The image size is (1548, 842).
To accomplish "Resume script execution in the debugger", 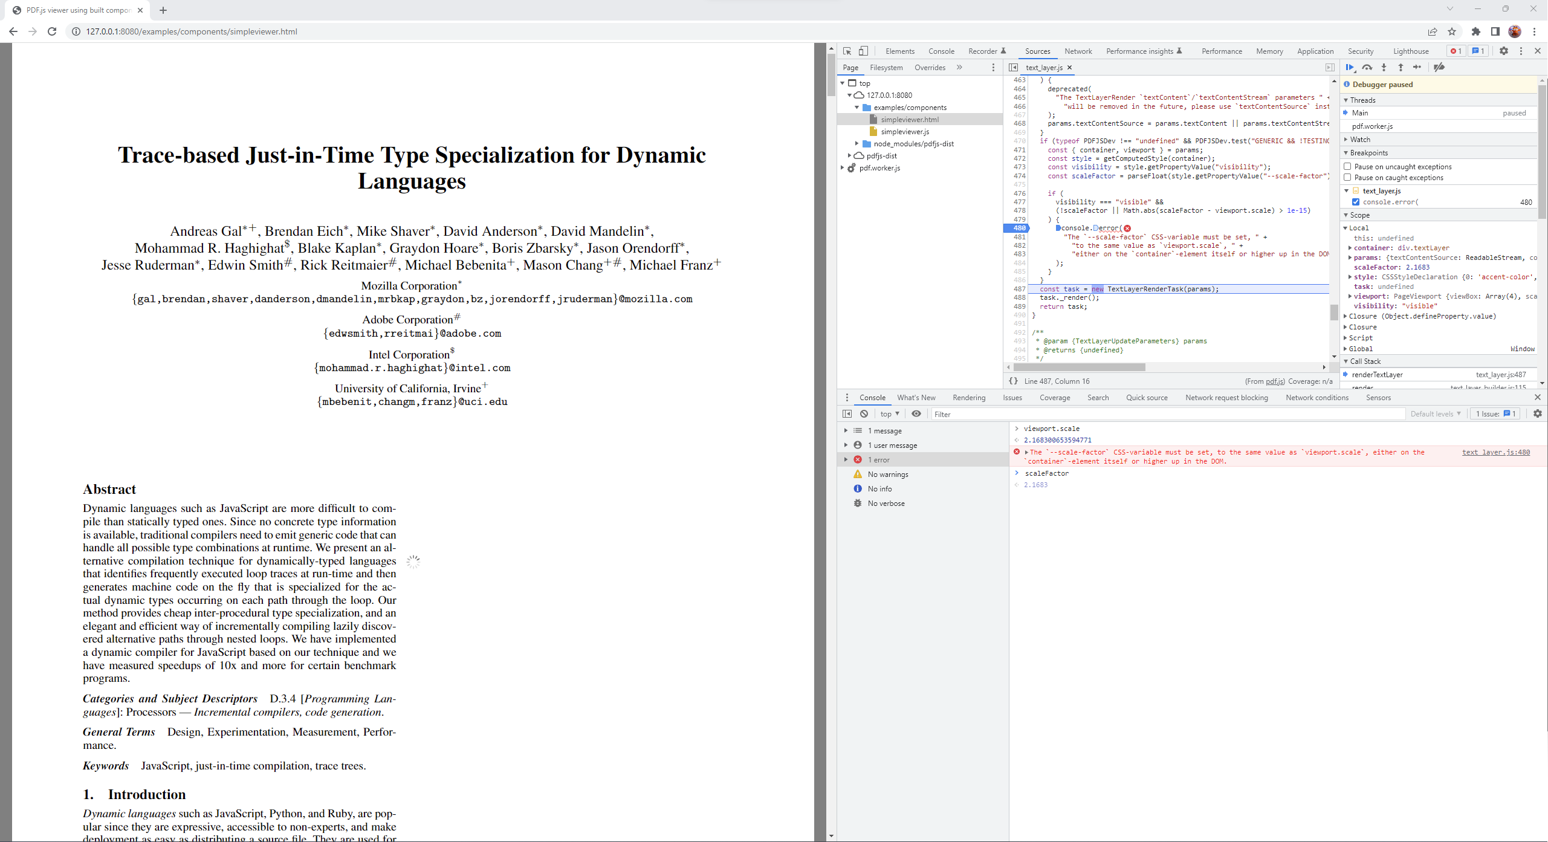I will pyautogui.click(x=1350, y=67).
